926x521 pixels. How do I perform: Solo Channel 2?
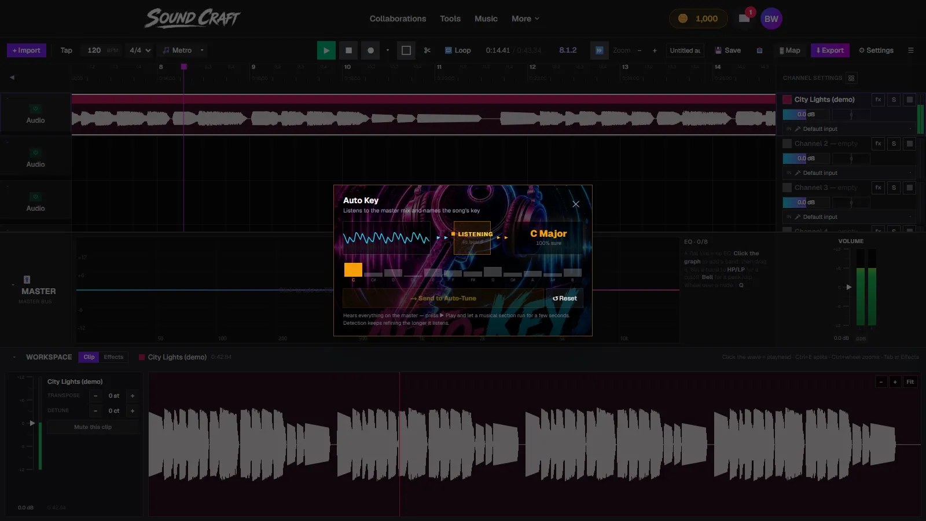(x=894, y=144)
